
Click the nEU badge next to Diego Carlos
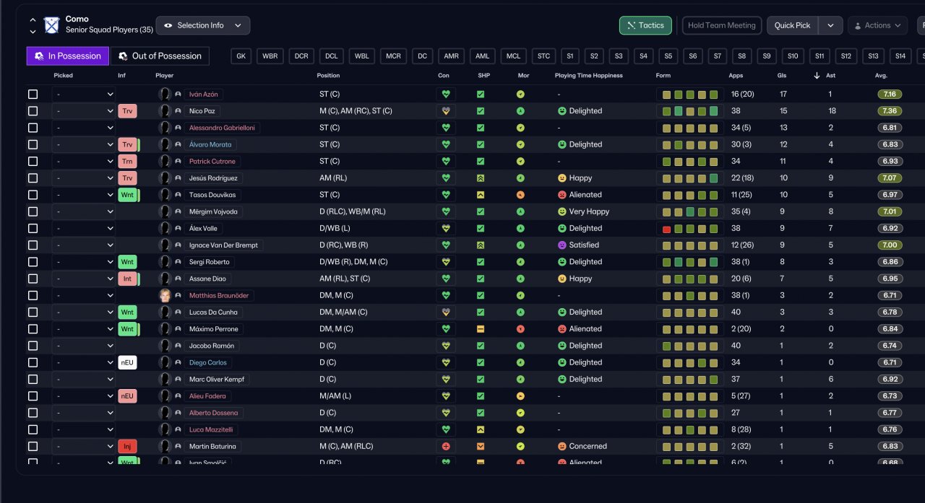127,363
